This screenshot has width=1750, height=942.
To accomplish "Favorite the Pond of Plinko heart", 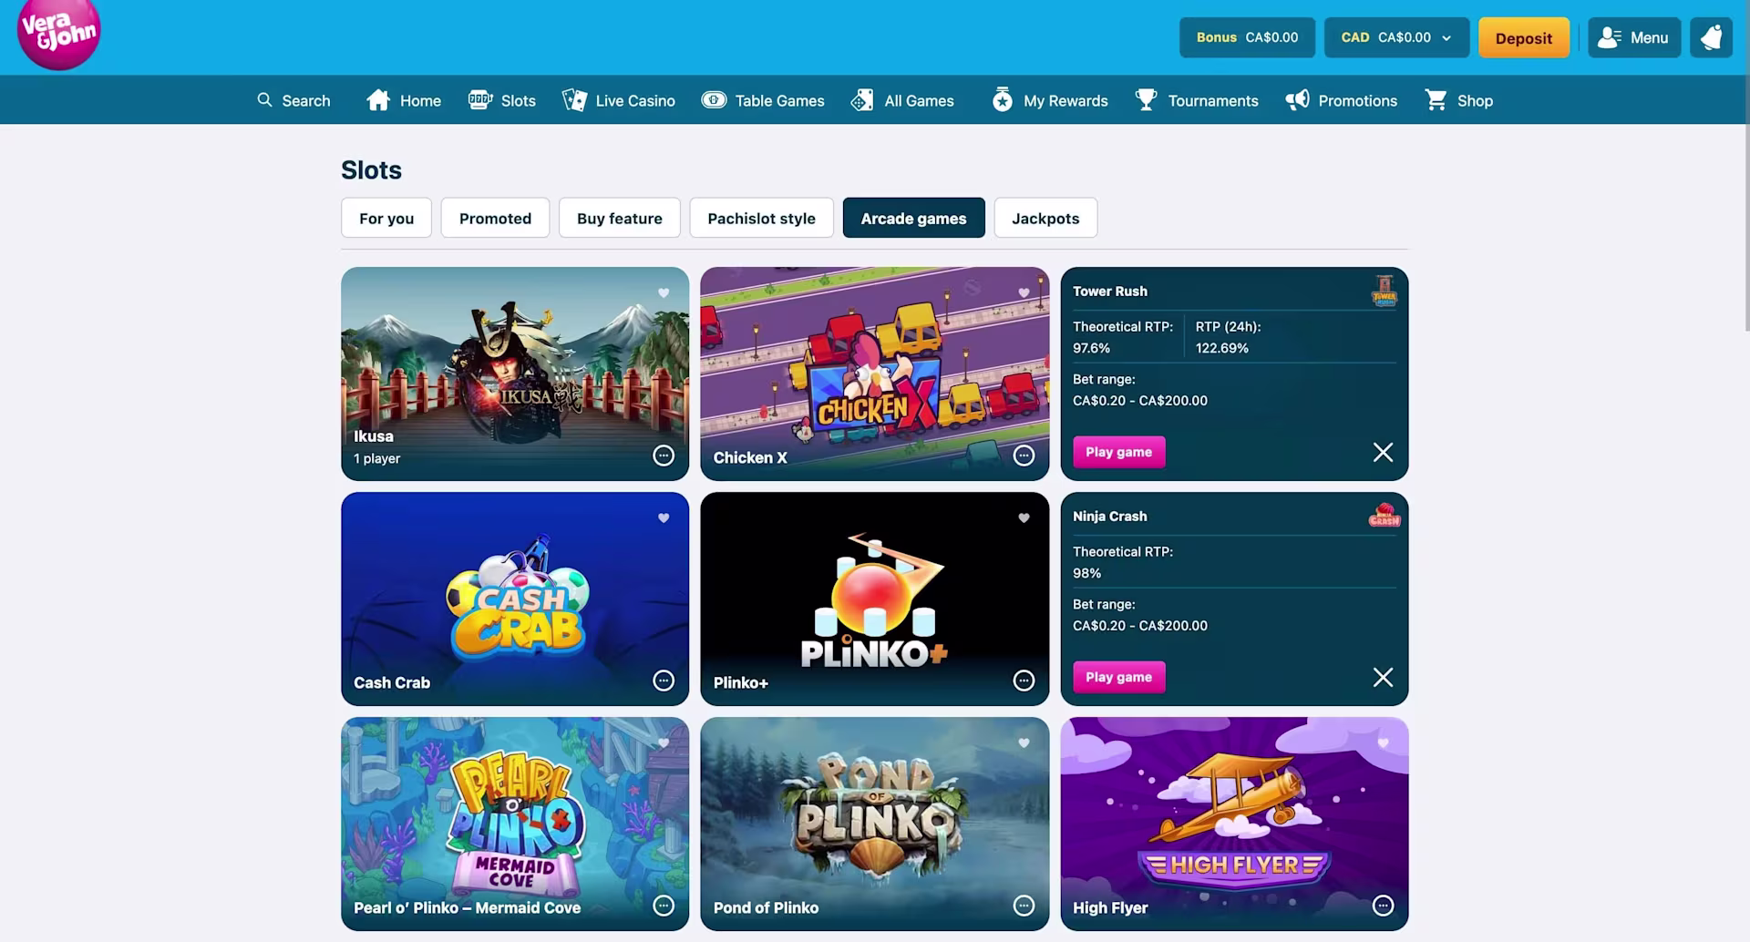I will [x=1024, y=742].
